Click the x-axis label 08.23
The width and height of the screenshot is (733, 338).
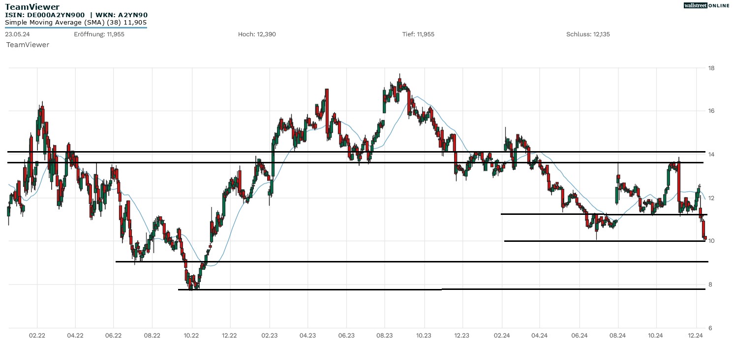[x=385, y=336]
